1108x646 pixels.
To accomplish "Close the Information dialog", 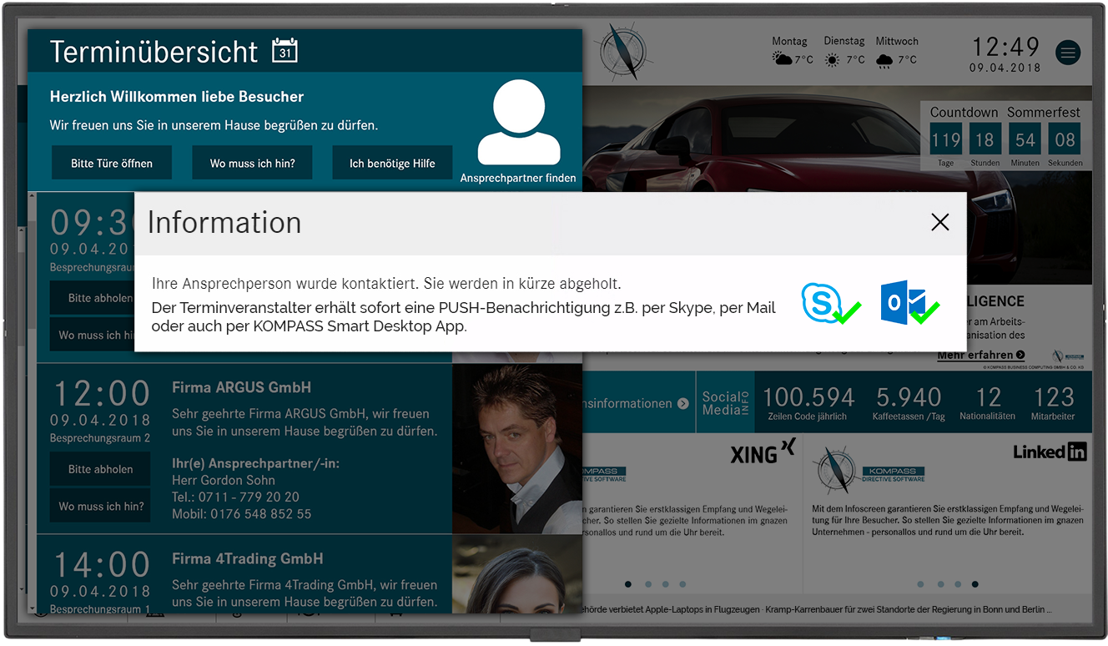I will (x=939, y=222).
